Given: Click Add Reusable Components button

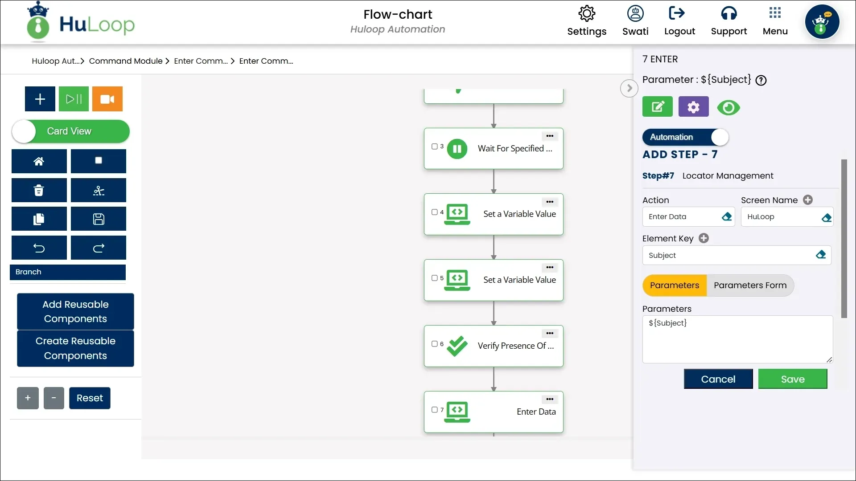Looking at the screenshot, I should [75, 311].
